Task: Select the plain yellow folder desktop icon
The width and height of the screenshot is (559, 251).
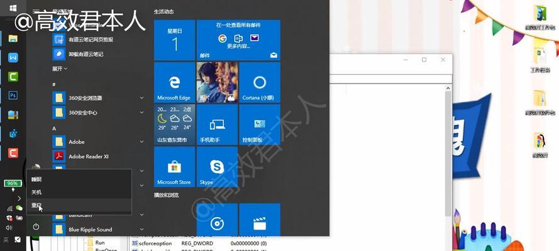Action: 540,102
